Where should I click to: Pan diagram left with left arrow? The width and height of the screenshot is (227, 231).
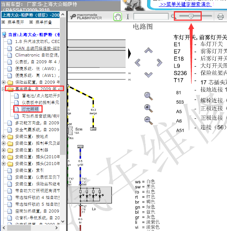coord(138,63)
